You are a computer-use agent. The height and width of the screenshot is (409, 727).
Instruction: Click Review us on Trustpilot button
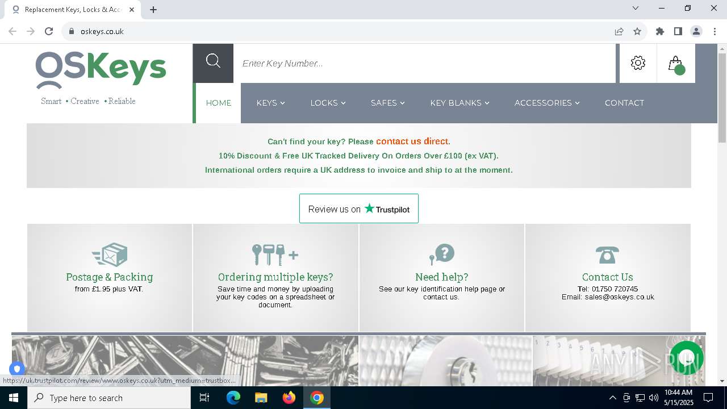(359, 208)
